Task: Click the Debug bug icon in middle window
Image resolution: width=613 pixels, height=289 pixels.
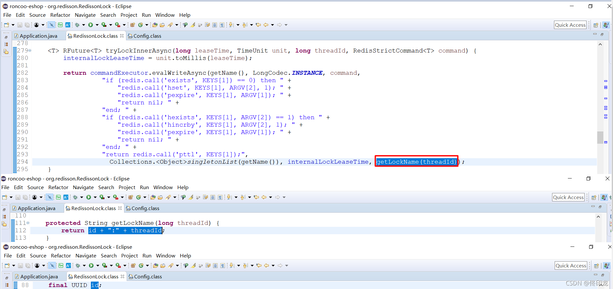Action: [x=75, y=197]
